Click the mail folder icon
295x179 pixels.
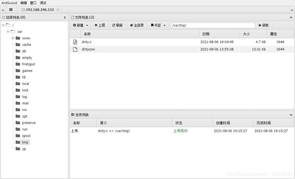[x=18, y=103]
